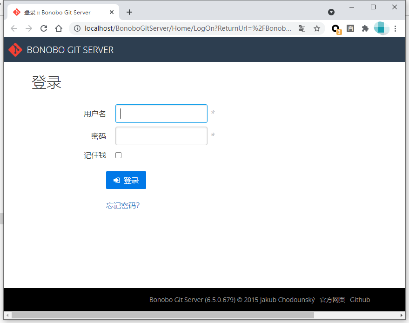Click the 用户名 username input field
The width and height of the screenshot is (409, 323).
click(161, 113)
